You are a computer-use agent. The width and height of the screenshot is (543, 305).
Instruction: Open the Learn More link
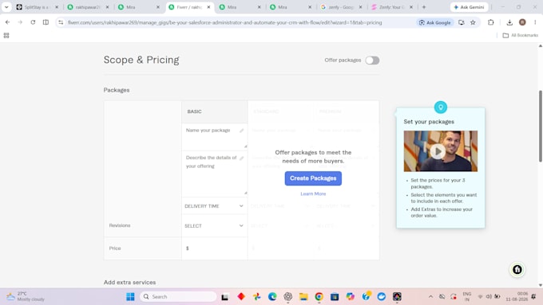[x=313, y=194]
